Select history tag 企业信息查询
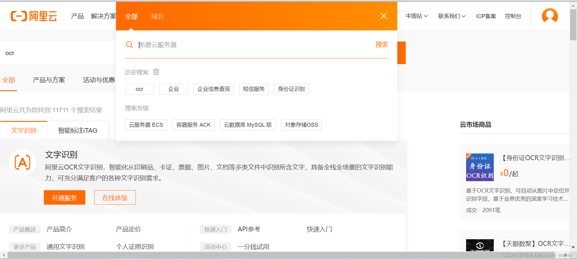 214,89
